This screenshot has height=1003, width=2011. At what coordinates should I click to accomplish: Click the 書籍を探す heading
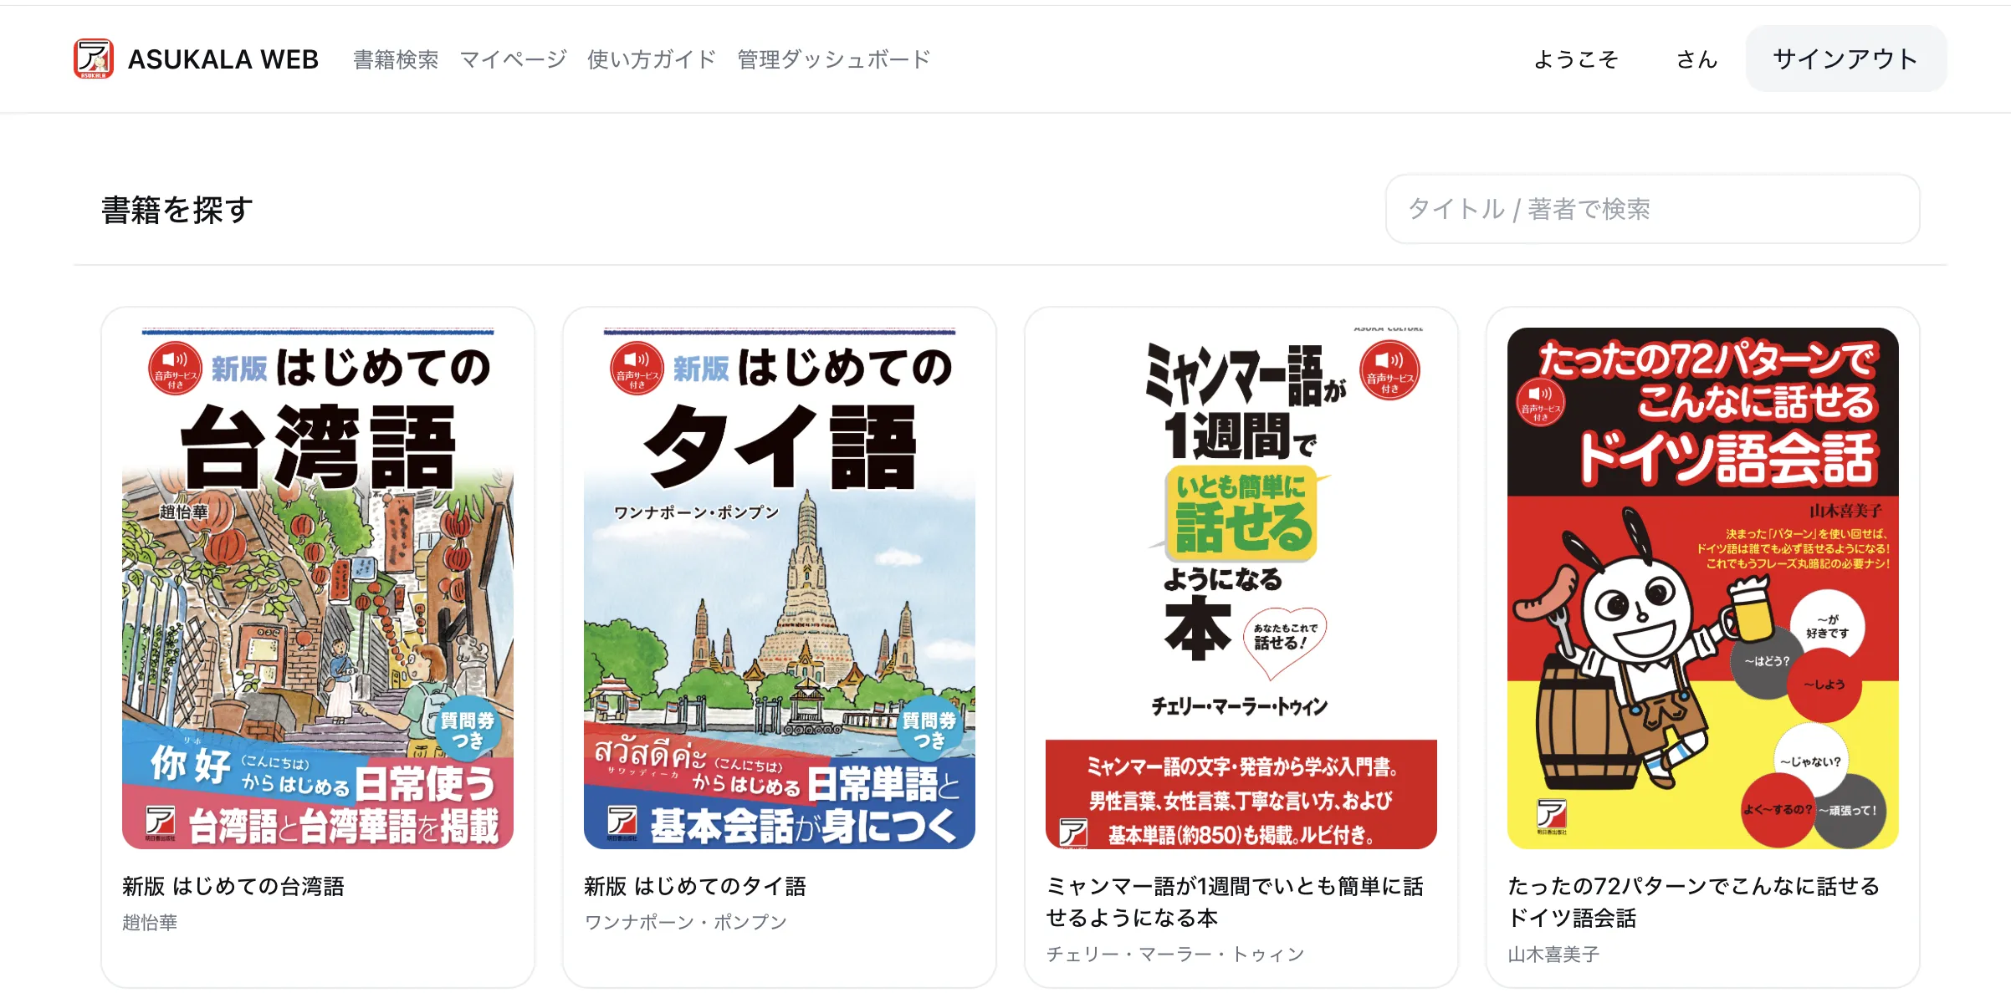(x=177, y=209)
